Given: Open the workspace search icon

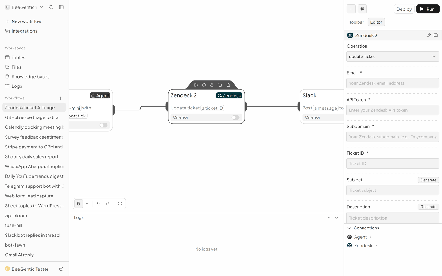Looking at the screenshot, I should (51, 7).
